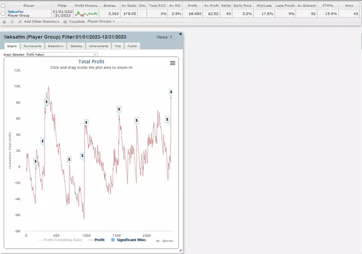Sort by the Entries column header
Viewport: 362px width, 254px height.
110,6
